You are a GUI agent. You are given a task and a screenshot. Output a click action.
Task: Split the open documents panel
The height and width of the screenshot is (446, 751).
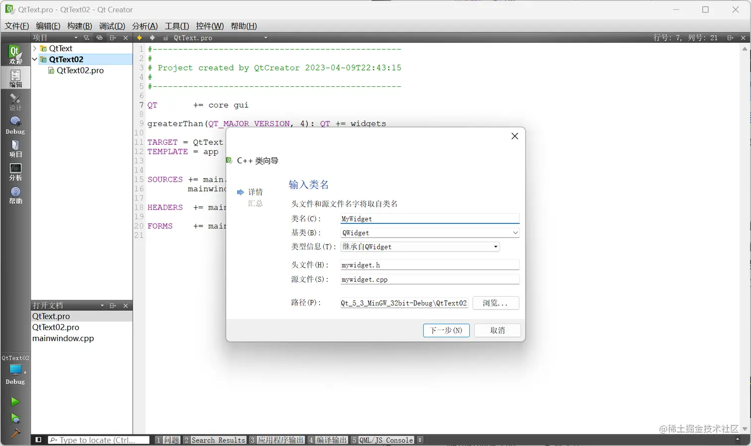[x=113, y=306]
